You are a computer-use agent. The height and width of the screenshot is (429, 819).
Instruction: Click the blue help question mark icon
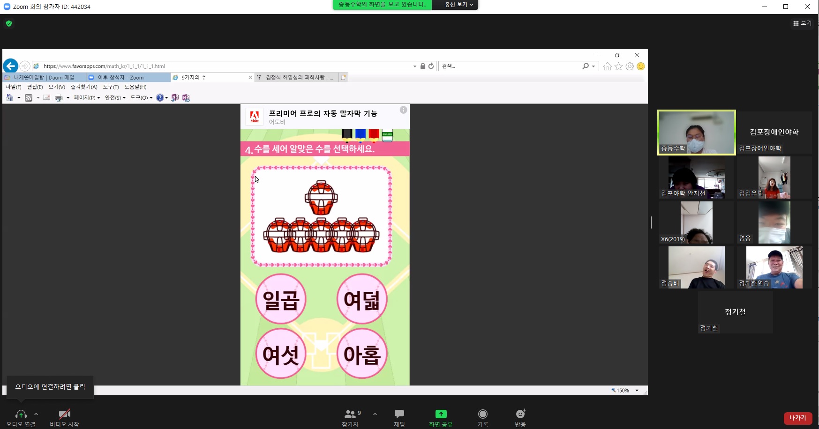[160, 97]
